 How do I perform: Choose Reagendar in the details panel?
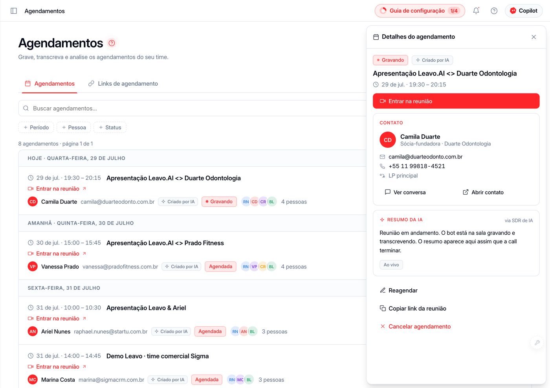(399, 291)
